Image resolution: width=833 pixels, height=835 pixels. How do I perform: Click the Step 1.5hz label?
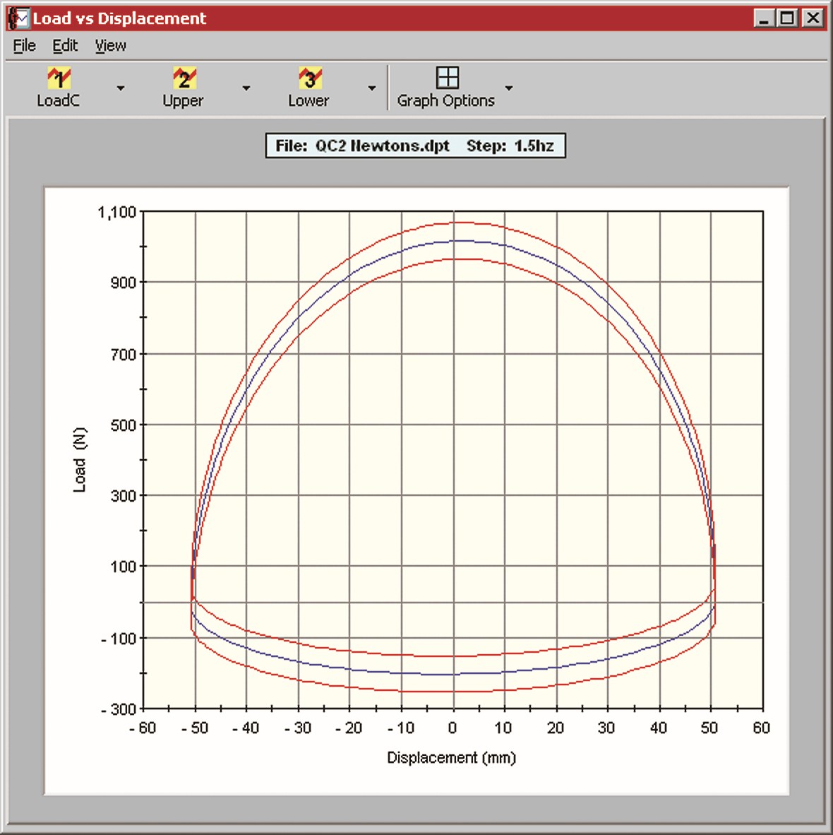511,145
